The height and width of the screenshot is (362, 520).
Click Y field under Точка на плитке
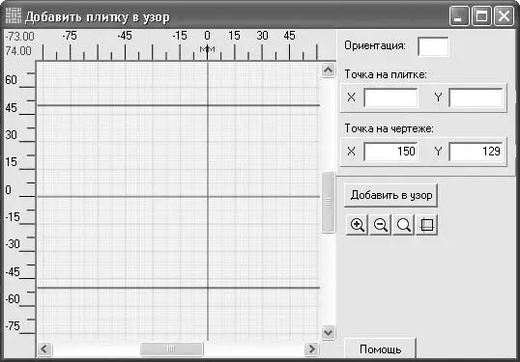click(x=476, y=97)
